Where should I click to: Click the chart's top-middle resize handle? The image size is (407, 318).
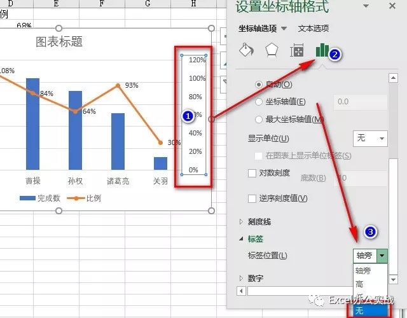click(59, 28)
